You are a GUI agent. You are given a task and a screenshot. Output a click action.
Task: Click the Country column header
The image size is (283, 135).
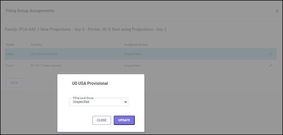coord(36,45)
